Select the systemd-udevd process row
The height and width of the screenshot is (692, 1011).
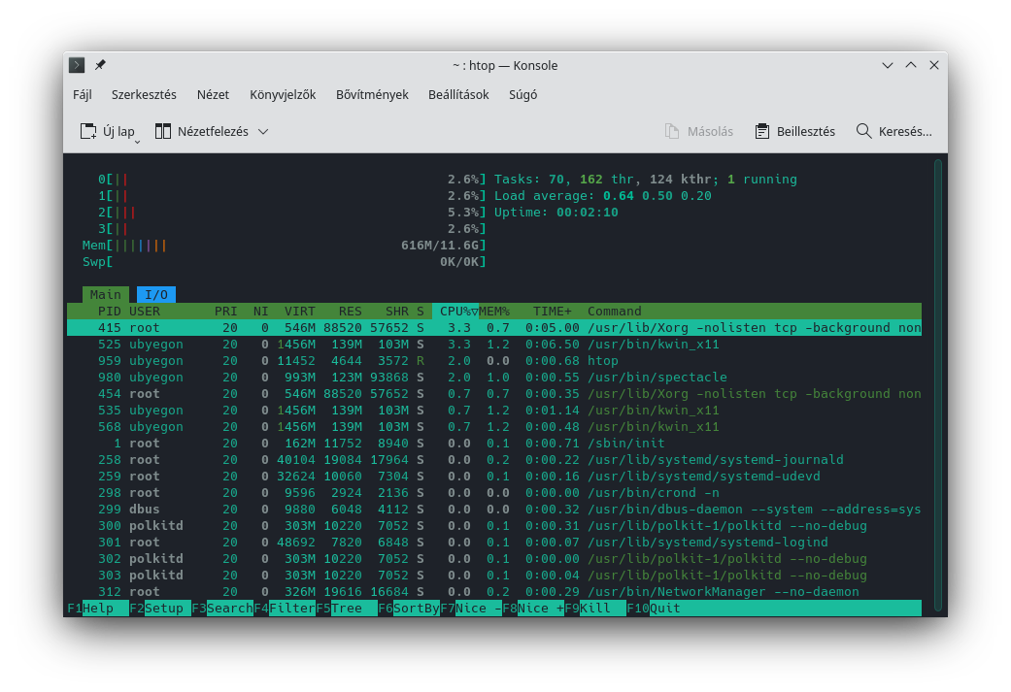[x=494, y=477]
